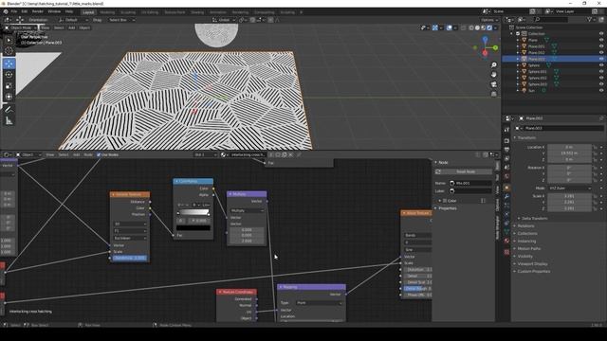The image size is (607, 341).
Task: Click the ColorRamp gradient bar
Action: click(x=193, y=212)
